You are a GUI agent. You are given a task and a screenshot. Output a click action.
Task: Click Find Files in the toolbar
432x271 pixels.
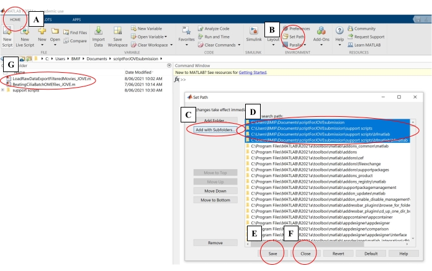tap(74, 32)
